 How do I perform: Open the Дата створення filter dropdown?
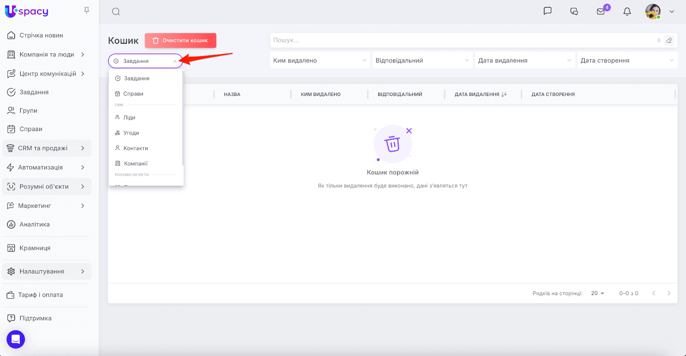click(627, 60)
